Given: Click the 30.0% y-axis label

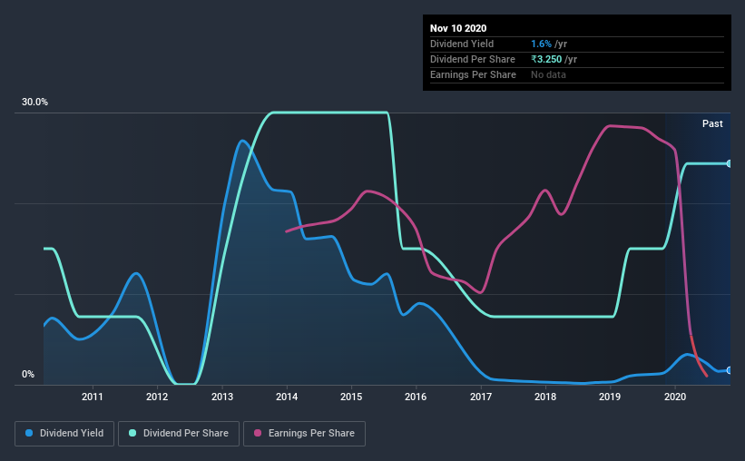Looking at the screenshot, I should coord(34,103).
